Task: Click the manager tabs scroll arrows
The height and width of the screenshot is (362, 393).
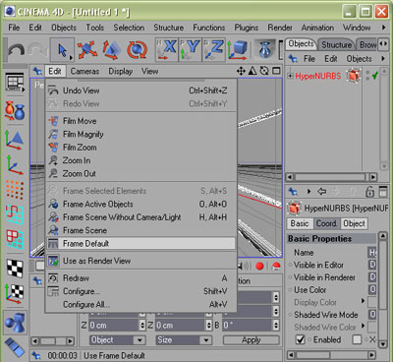Action: (x=383, y=44)
